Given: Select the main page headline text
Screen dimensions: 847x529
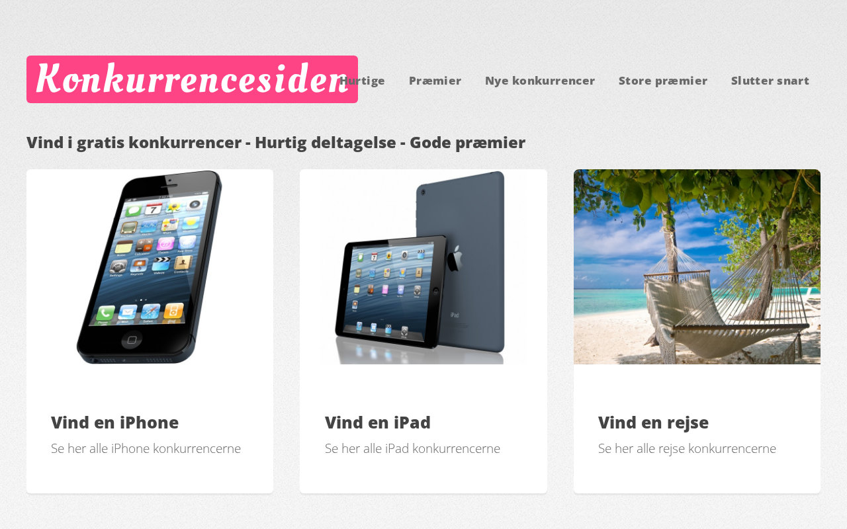Looking at the screenshot, I should (x=276, y=142).
